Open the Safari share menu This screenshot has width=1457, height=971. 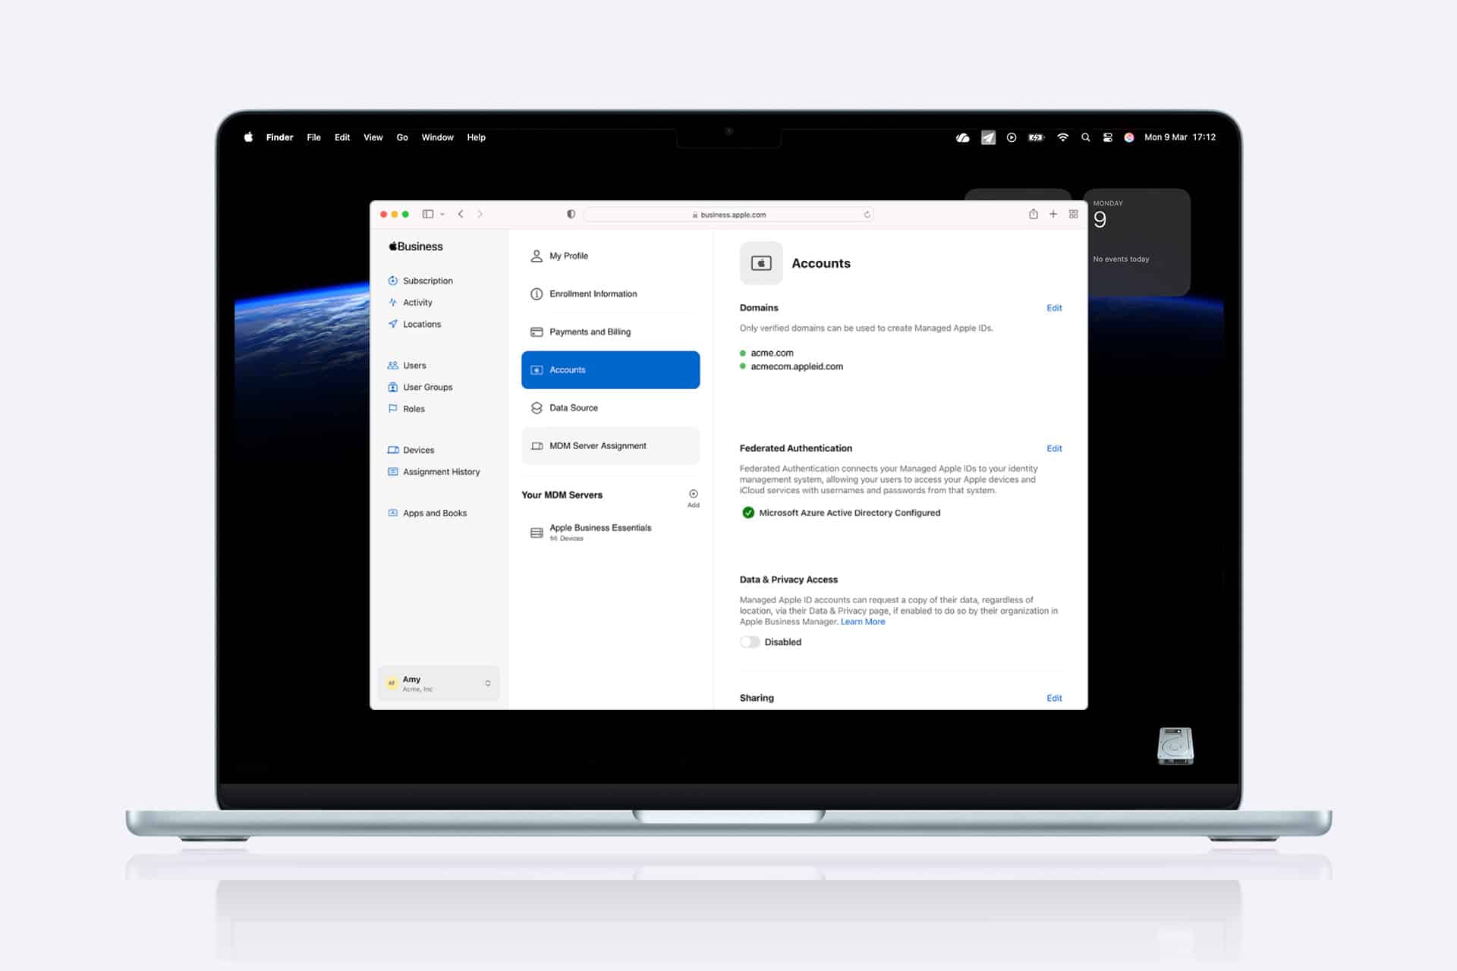[1033, 214]
